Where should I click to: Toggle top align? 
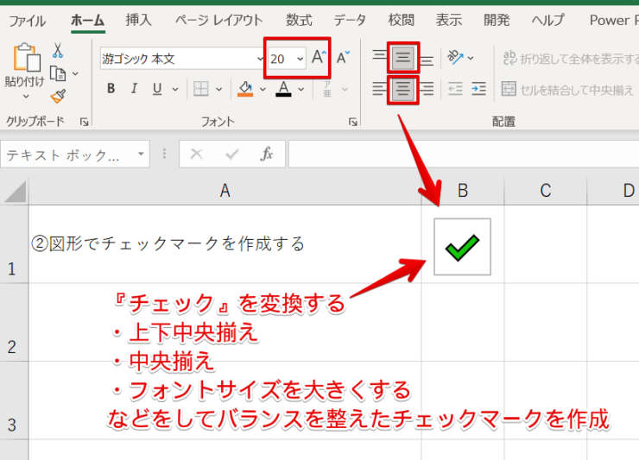click(379, 54)
